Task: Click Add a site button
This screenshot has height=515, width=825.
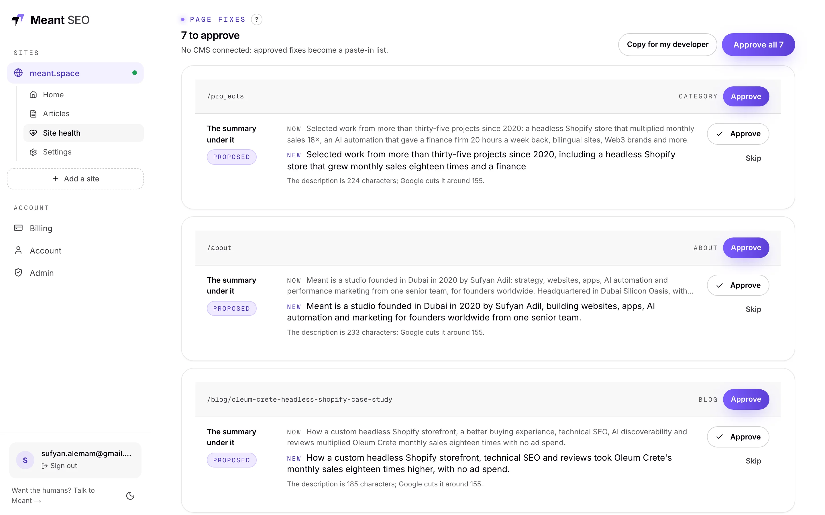Action: point(75,179)
